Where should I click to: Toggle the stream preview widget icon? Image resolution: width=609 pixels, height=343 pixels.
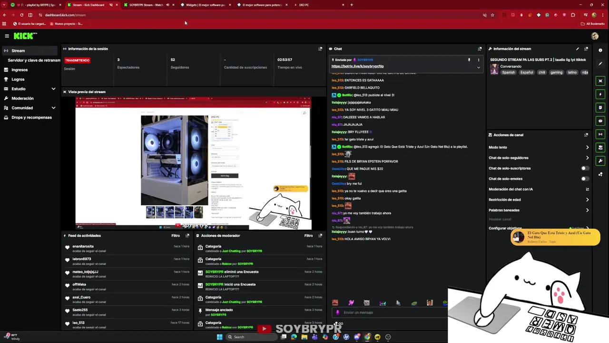pyautogui.click(x=600, y=81)
